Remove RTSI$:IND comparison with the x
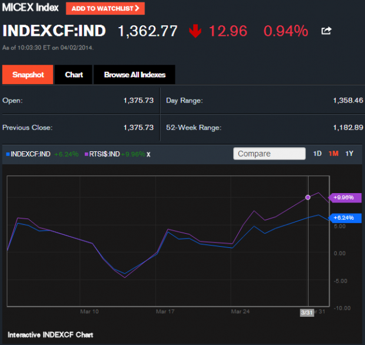Image resolution: width=365 pixels, height=345 pixels. coord(148,154)
